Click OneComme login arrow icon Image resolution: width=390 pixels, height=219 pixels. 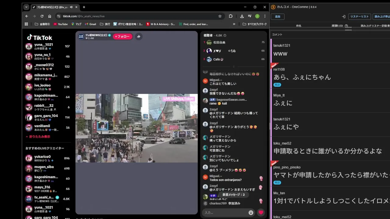[x=343, y=16]
